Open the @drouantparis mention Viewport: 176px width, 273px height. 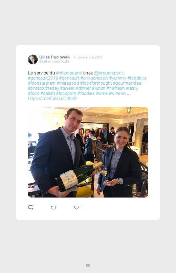click(x=109, y=73)
